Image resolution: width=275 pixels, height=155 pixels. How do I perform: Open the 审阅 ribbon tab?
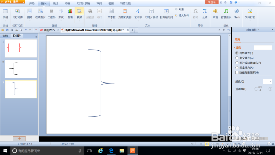point(99,3)
